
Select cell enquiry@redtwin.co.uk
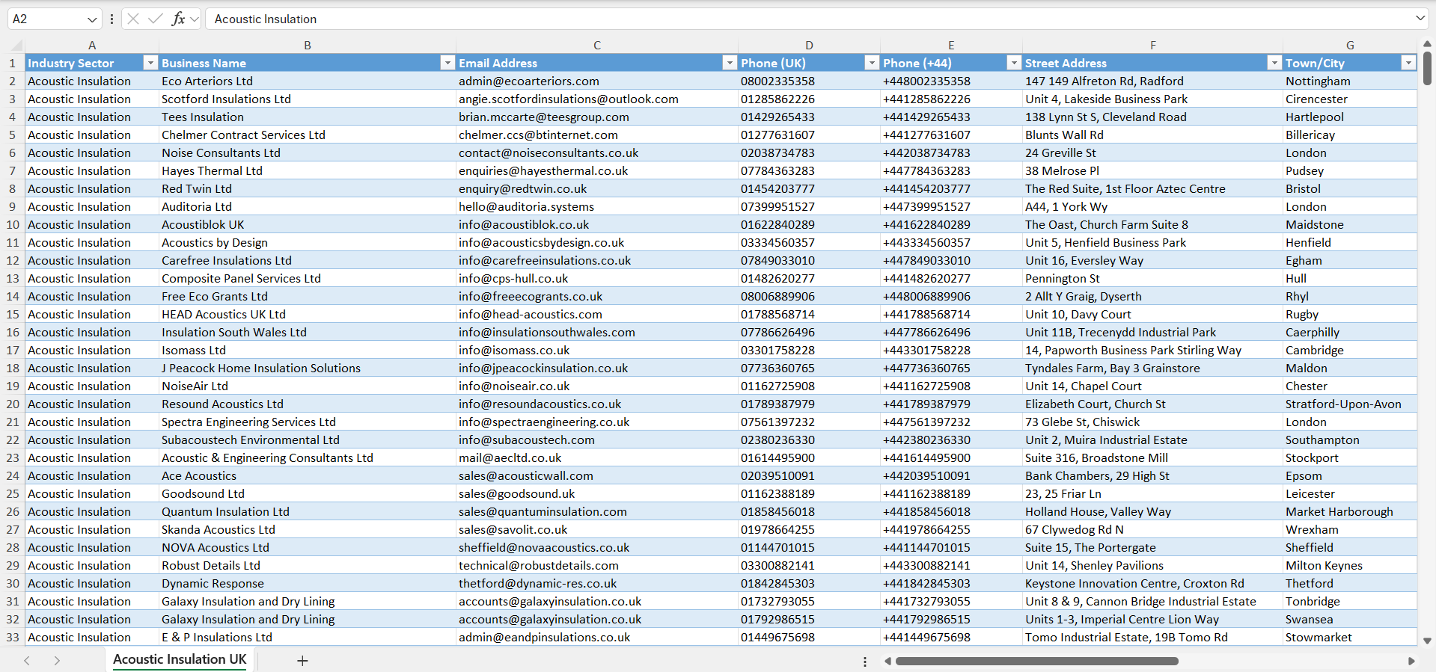pos(597,188)
